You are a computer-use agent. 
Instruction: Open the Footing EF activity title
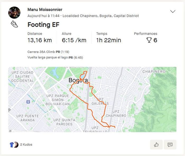(x=43, y=25)
